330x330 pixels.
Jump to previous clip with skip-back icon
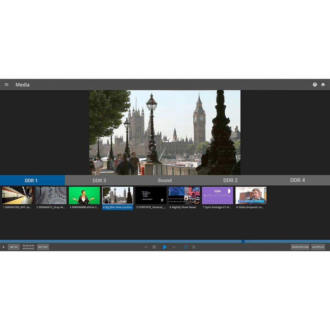[x=146, y=247]
